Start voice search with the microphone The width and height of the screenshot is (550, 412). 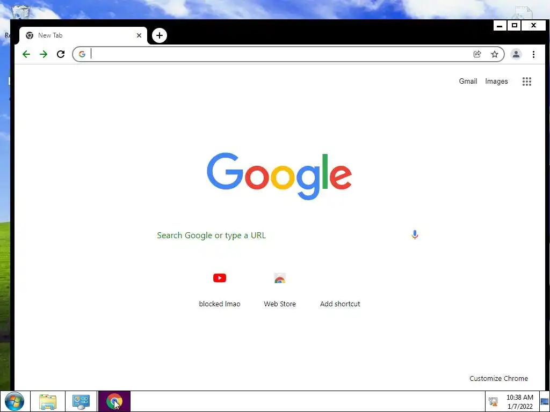[415, 235]
